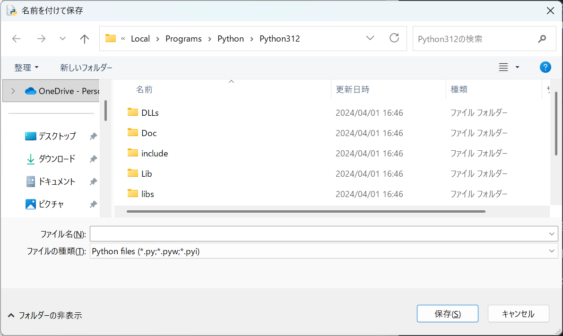Sort by 更新日時 column header
This screenshot has height=336, width=563.
tap(353, 89)
